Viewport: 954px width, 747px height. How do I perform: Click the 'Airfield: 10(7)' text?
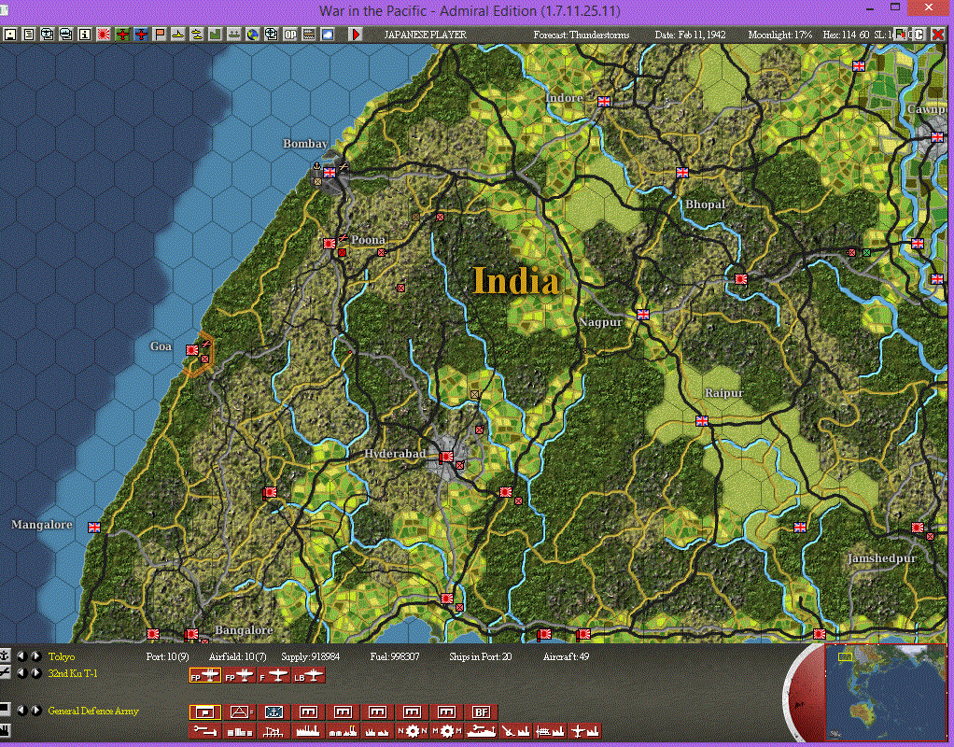click(x=237, y=656)
